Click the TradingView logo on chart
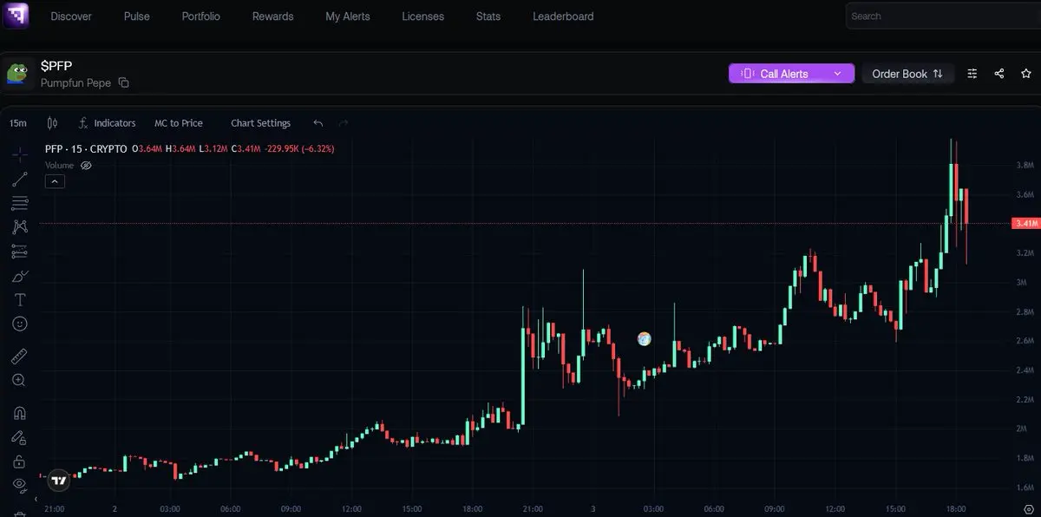Image resolution: width=1041 pixels, height=517 pixels. 58,480
